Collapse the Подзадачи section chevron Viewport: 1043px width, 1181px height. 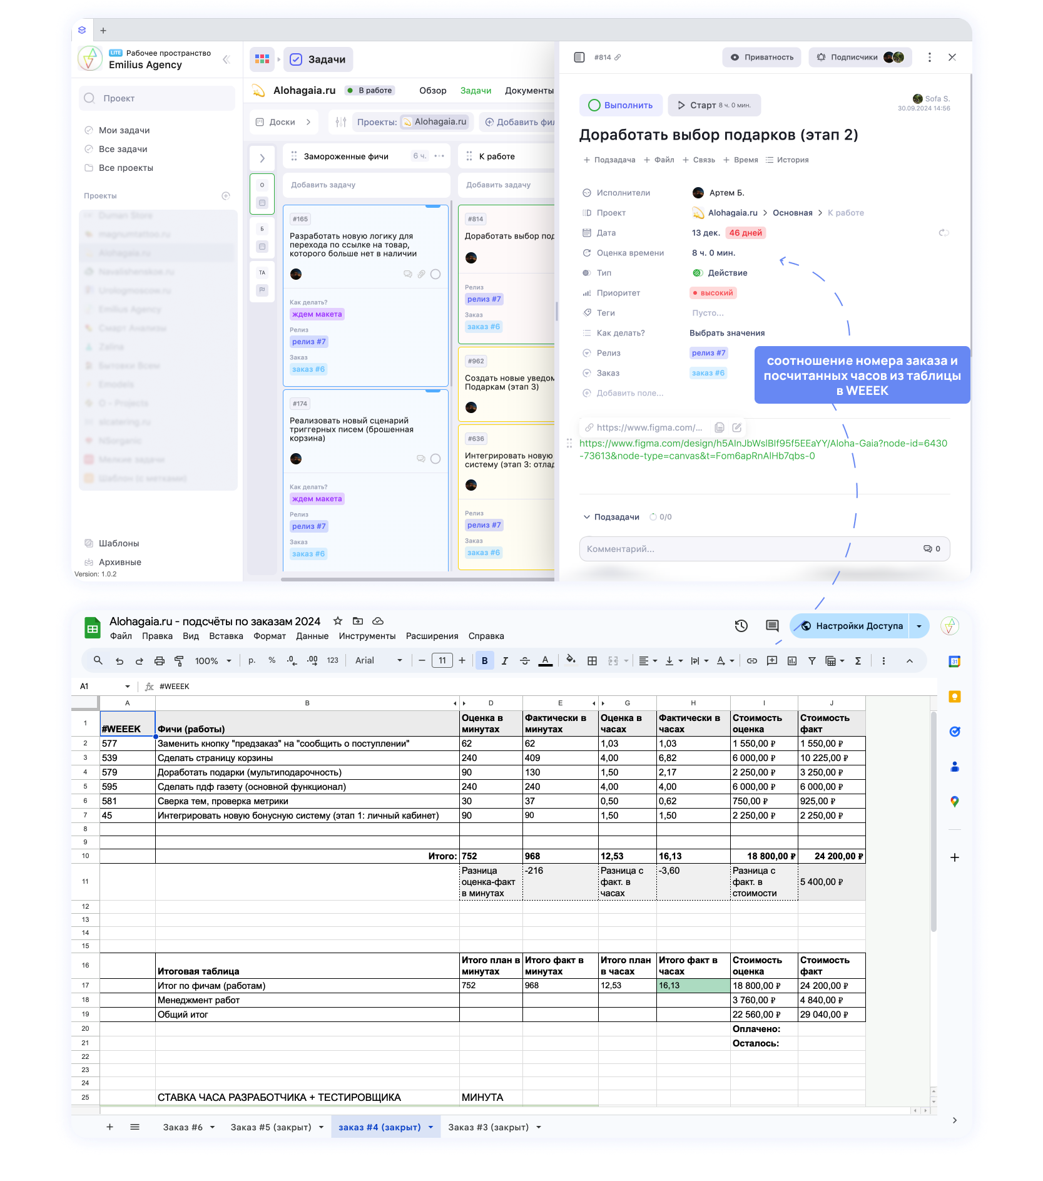[586, 517]
